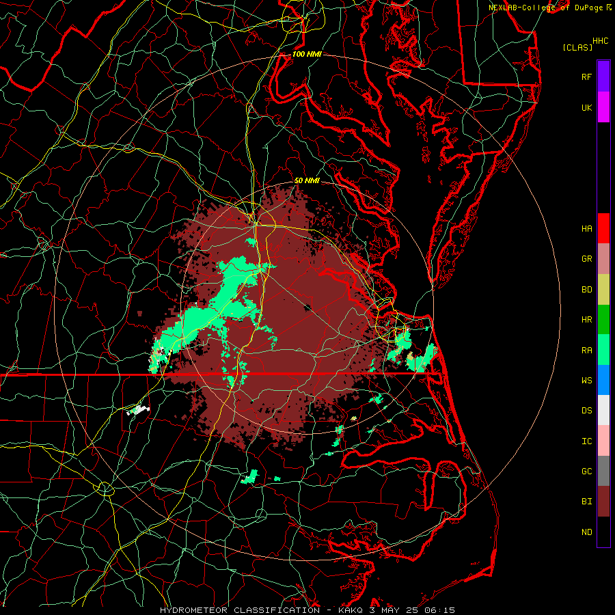Click the HA red legend color block
This screenshot has width=615, height=615.
603,228
